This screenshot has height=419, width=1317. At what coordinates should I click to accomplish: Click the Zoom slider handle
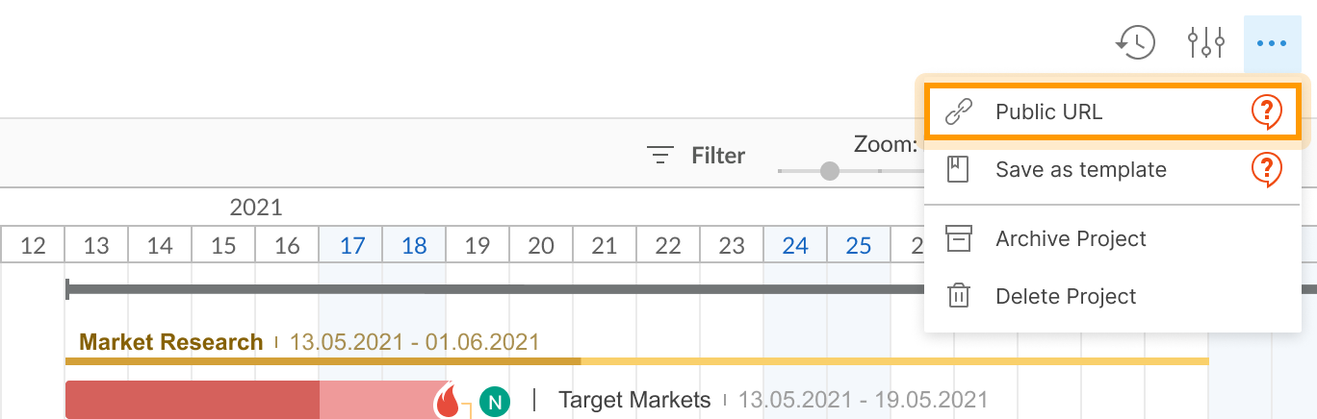pyautogui.click(x=829, y=171)
